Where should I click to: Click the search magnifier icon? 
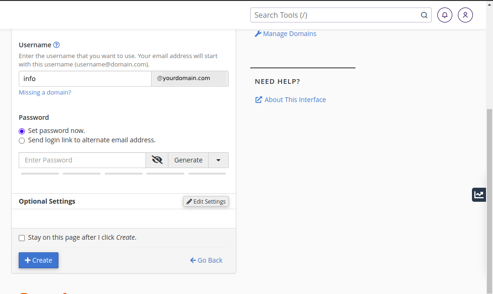[424, 15]
